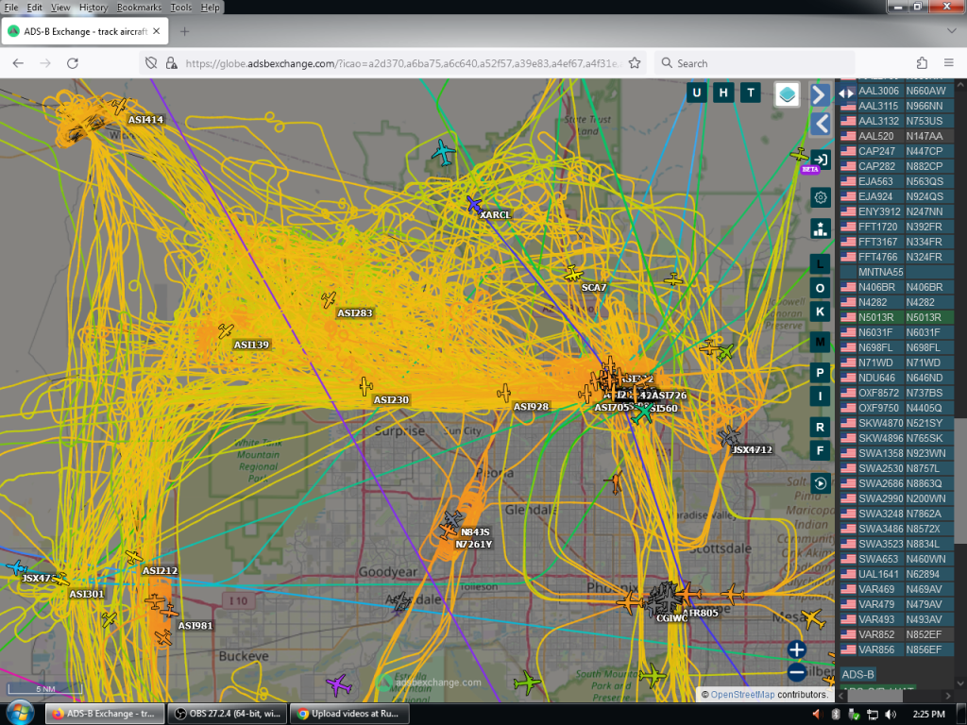The image size is (967, 725).
Task: Select the purple aircraft icon near Estrella Mountain
Action: (339, 684)
